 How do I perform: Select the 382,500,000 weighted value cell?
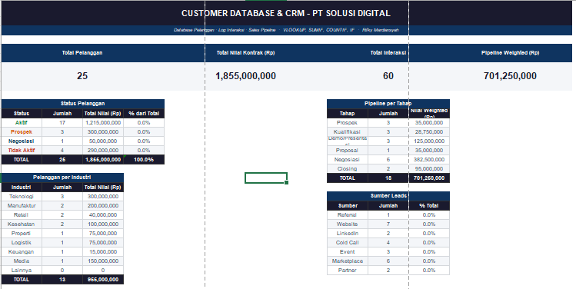(429, 160)
